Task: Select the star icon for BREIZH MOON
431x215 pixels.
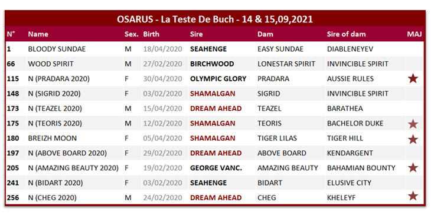Action: point(413,139)
